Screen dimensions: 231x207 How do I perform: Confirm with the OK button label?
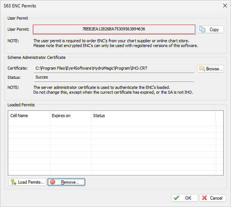click(188, 198)
